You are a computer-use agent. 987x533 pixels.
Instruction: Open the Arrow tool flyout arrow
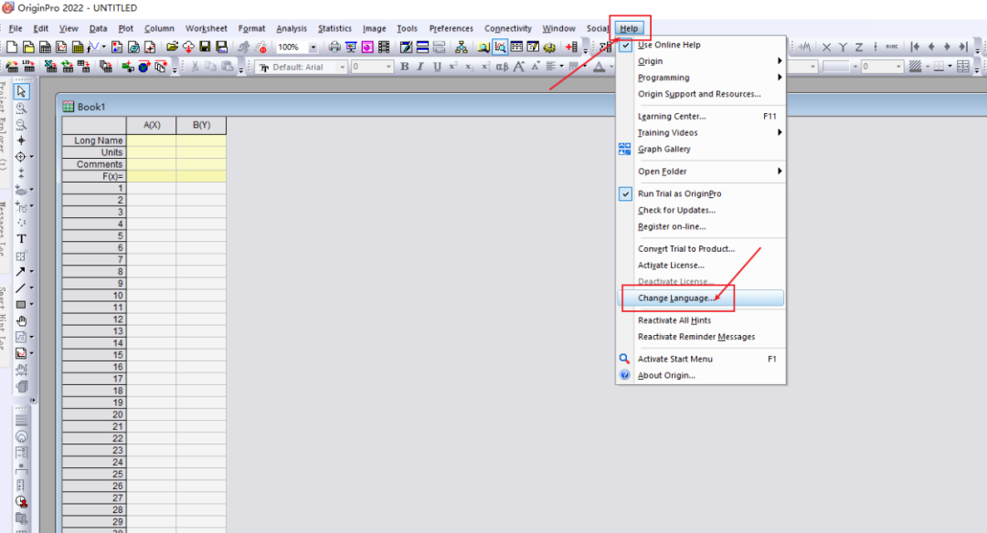[31, 272]
